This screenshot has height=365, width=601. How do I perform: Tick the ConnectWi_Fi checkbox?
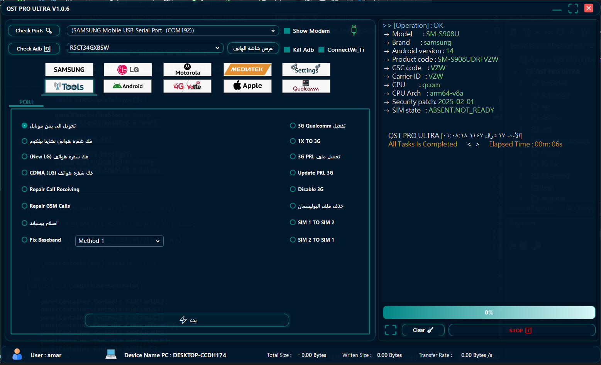(322, 50)
